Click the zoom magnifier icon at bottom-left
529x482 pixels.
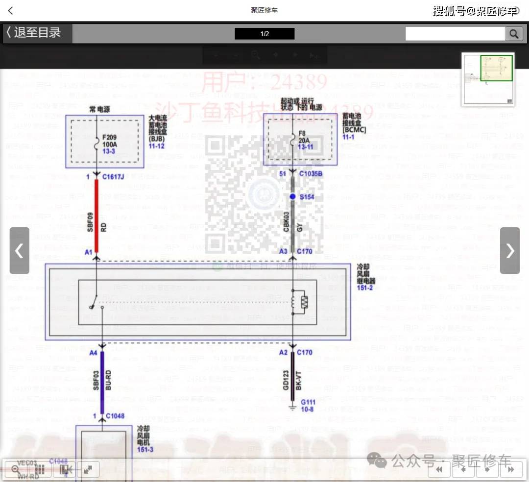[15, 469]
